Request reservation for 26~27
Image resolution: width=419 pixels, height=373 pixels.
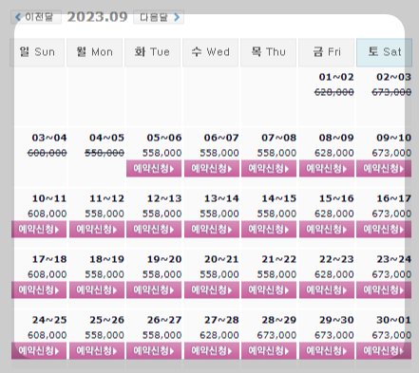(154, 350)
